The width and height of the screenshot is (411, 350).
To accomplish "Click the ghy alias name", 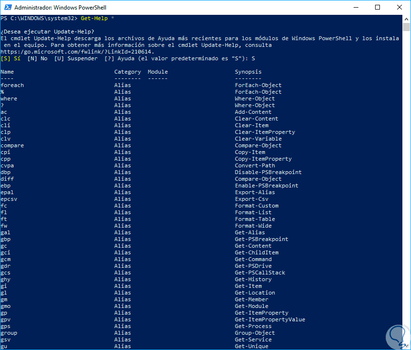I will tap(6, 279).
